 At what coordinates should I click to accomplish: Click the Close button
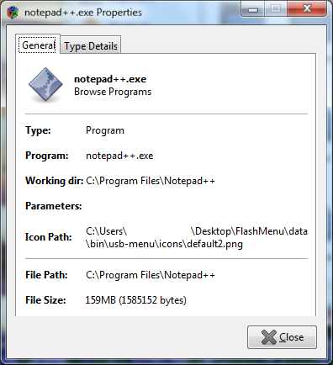[x=282, y=337]
